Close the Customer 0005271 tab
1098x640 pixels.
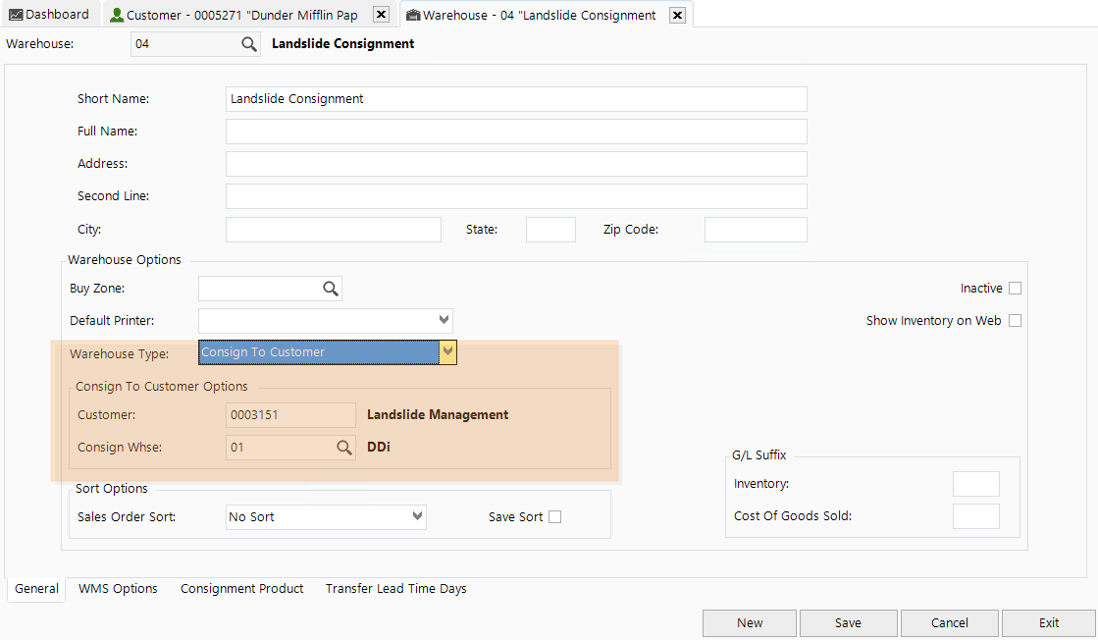click(381, 14)
